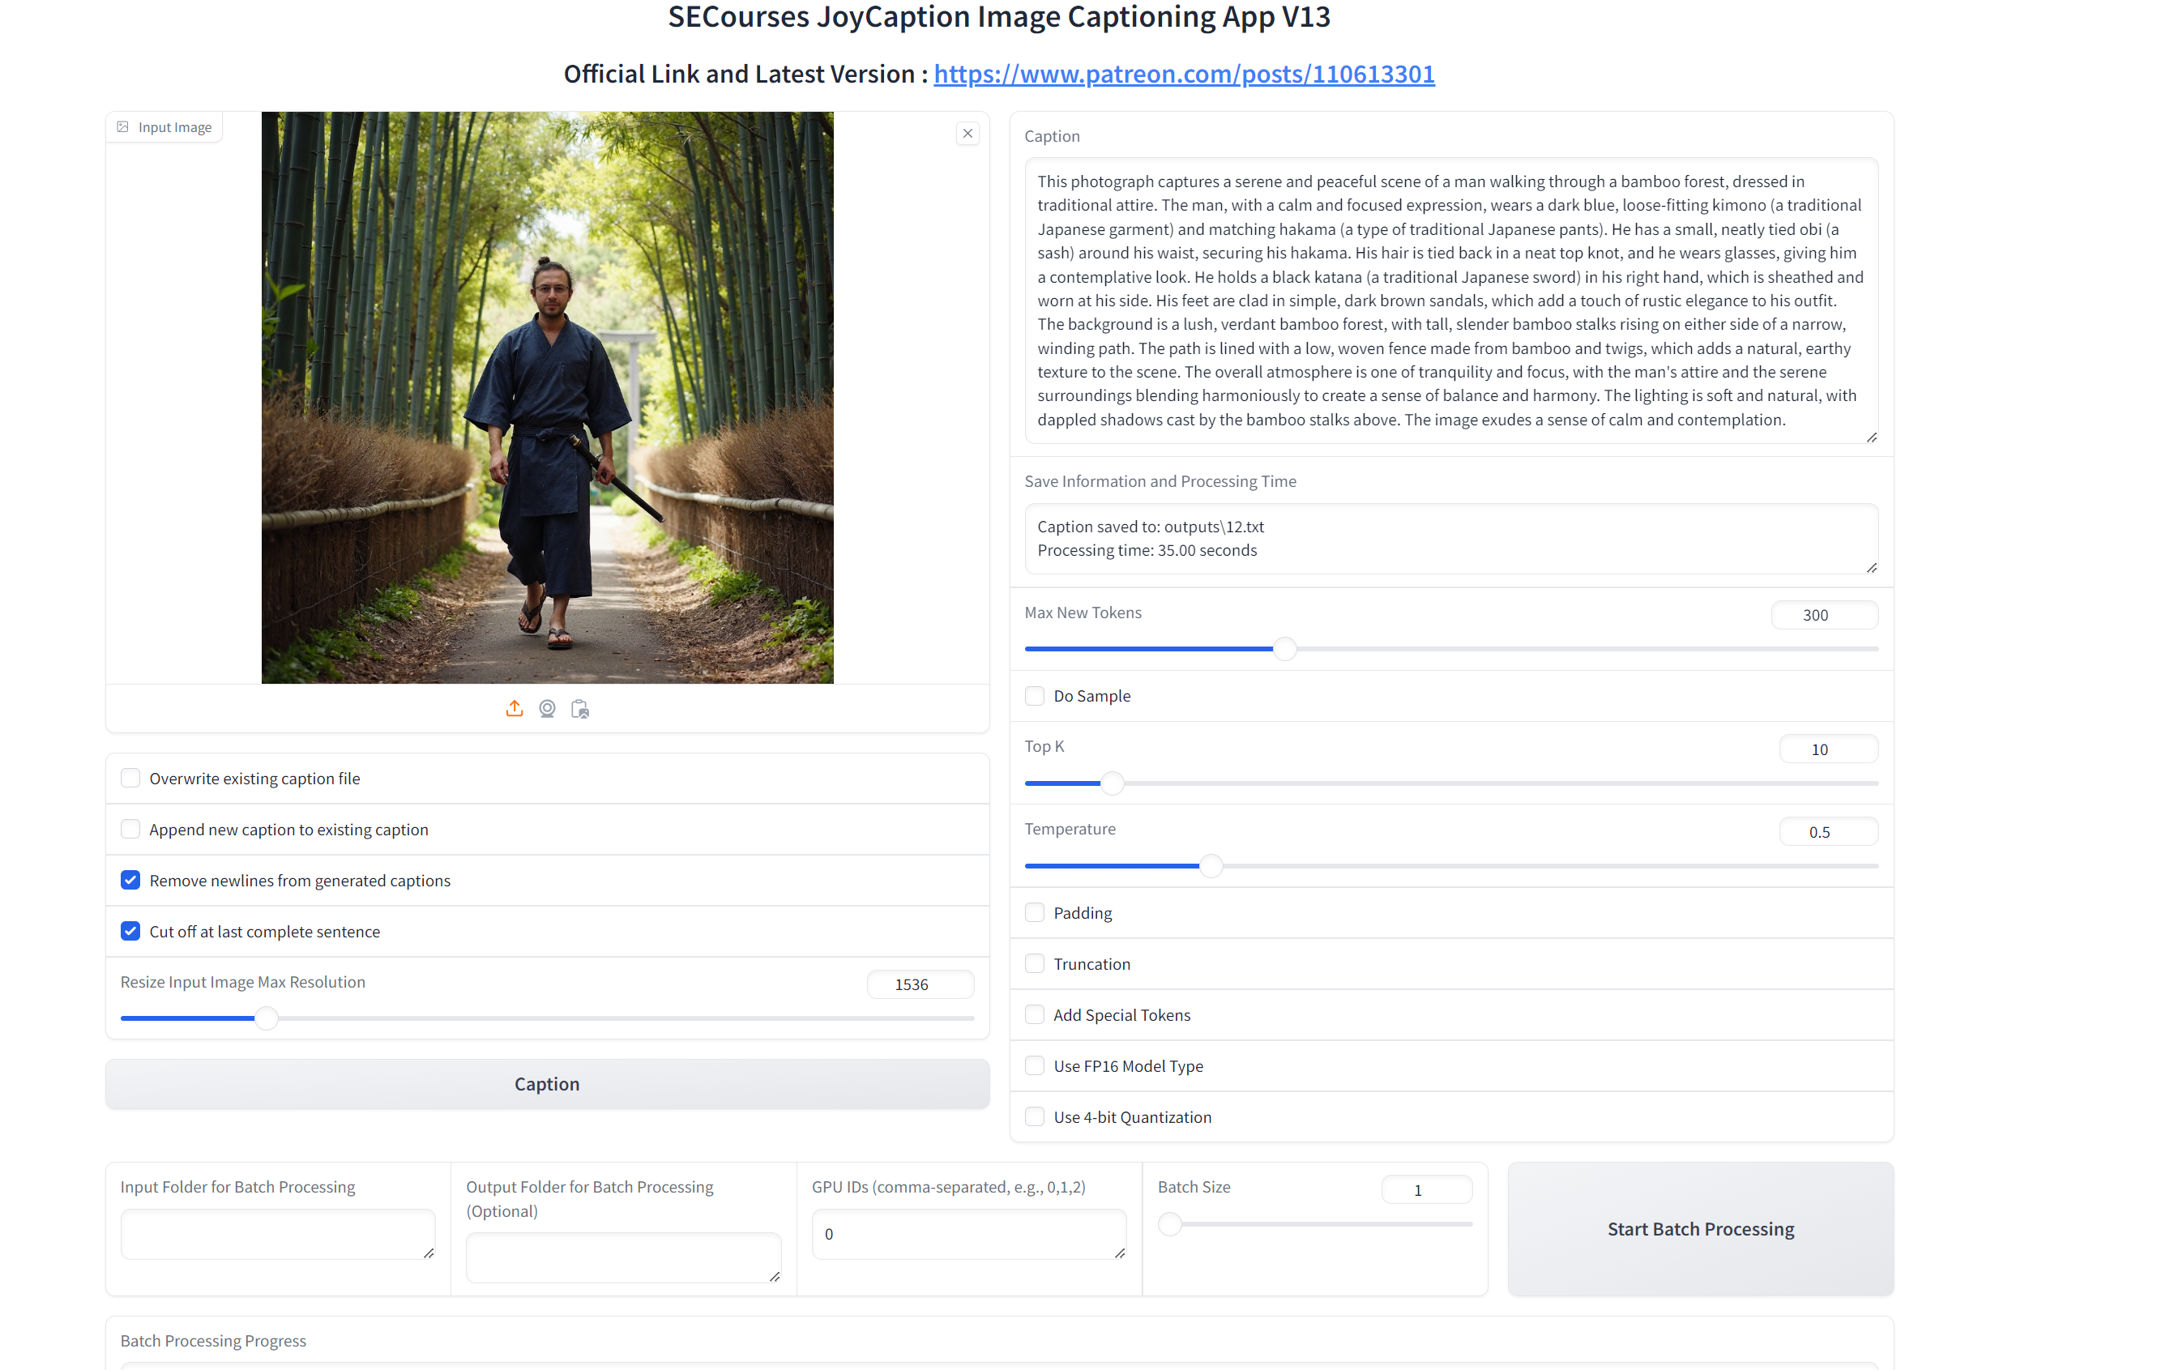Enable the Do Sample checkbox

pos(1035,696)
